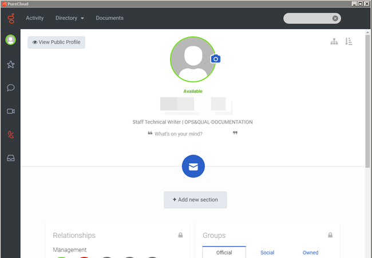Open the Video camera icon in sidebar
The height and width of the screenshot is (258, 372).
[x=10, y=111]
